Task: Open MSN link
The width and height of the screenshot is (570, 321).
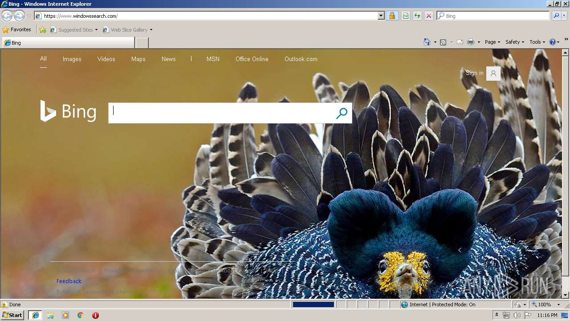Action: pyautogui.click(x=213, y=59)
